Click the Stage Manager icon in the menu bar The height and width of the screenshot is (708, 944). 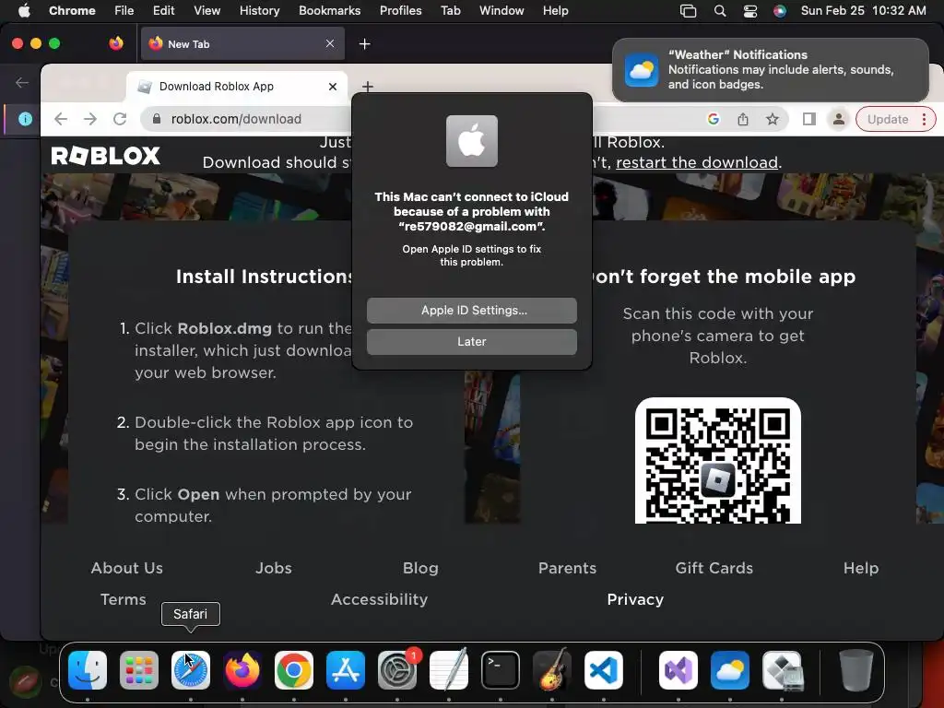pyautogui.click(x=688, y=11)
